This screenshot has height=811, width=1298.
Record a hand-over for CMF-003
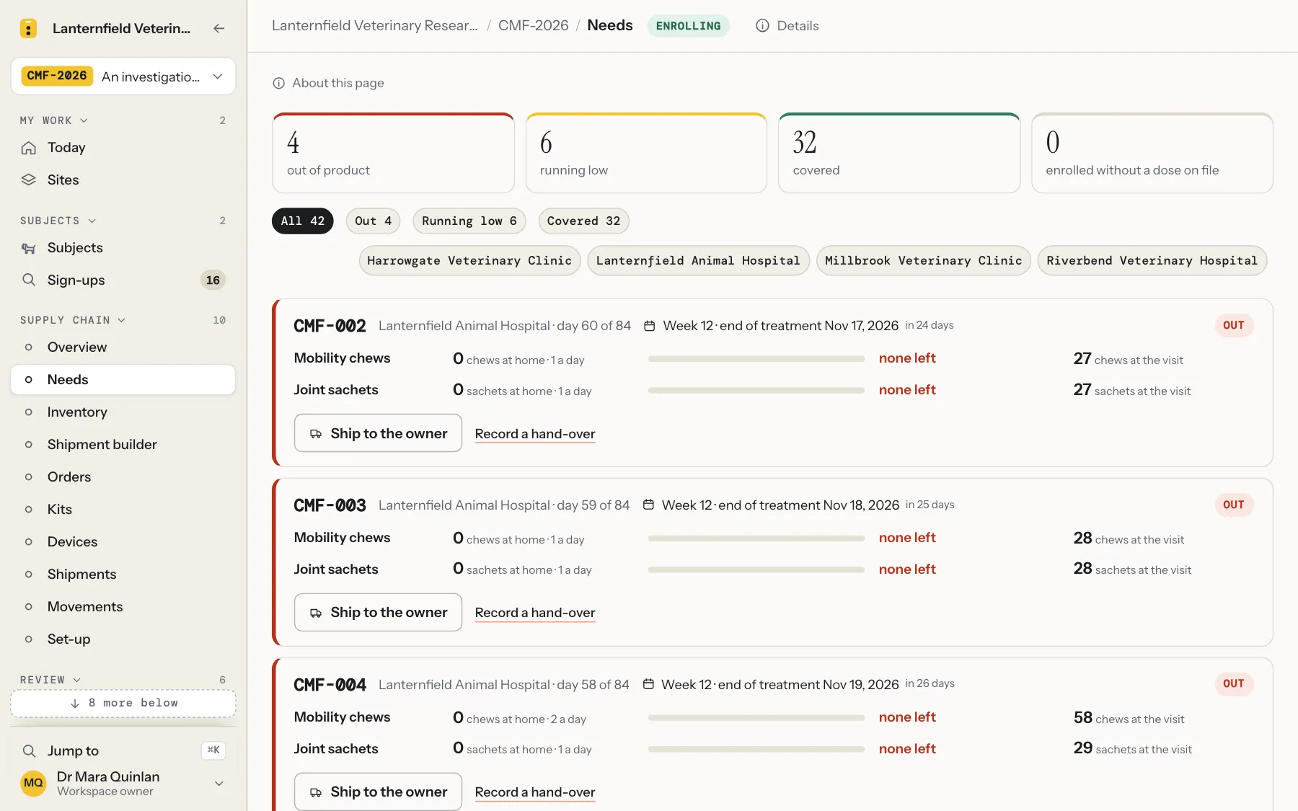pyautogui.click(x=535, y=613)
